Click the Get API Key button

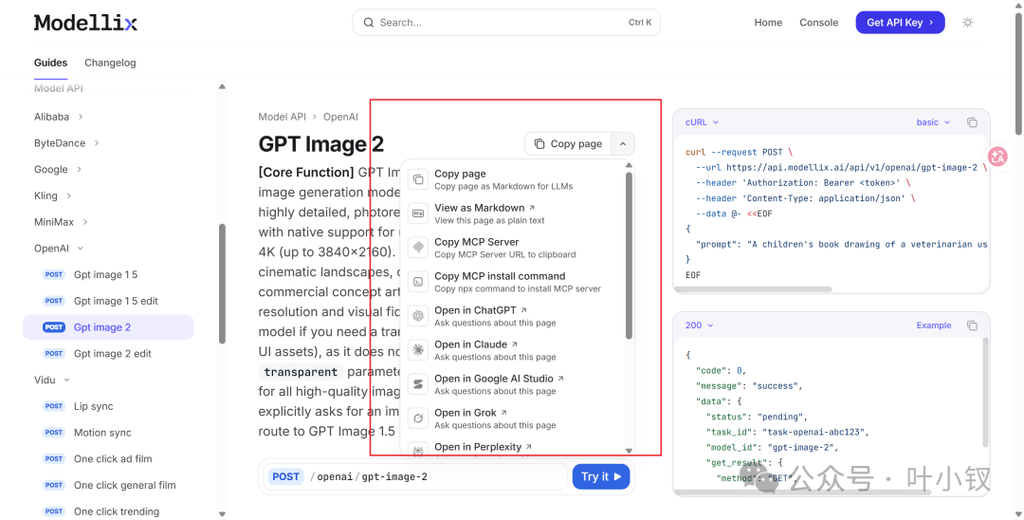[x=900, y=22]
